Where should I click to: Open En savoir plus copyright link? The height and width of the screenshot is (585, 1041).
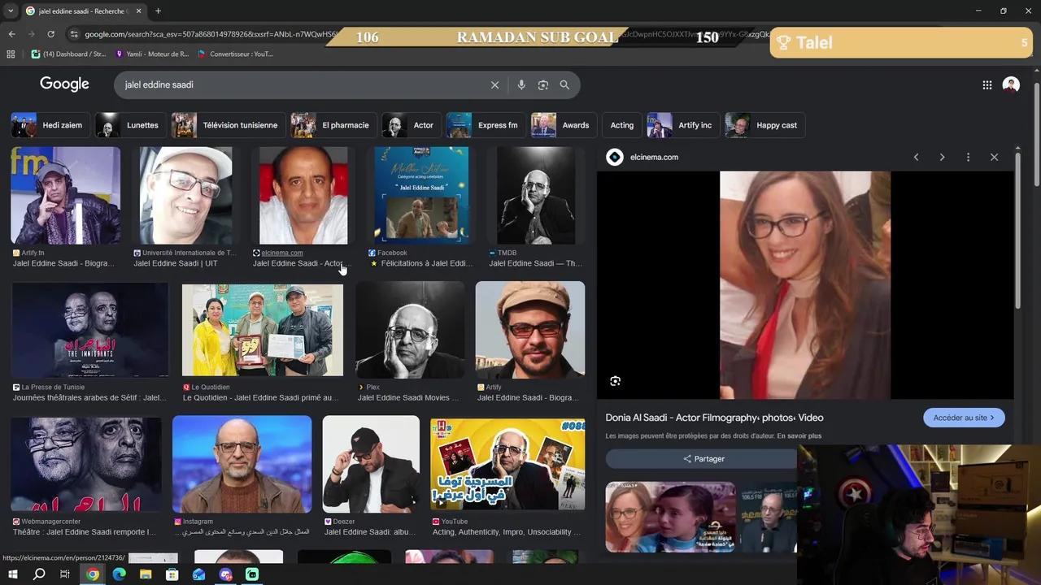click(799, 436)
